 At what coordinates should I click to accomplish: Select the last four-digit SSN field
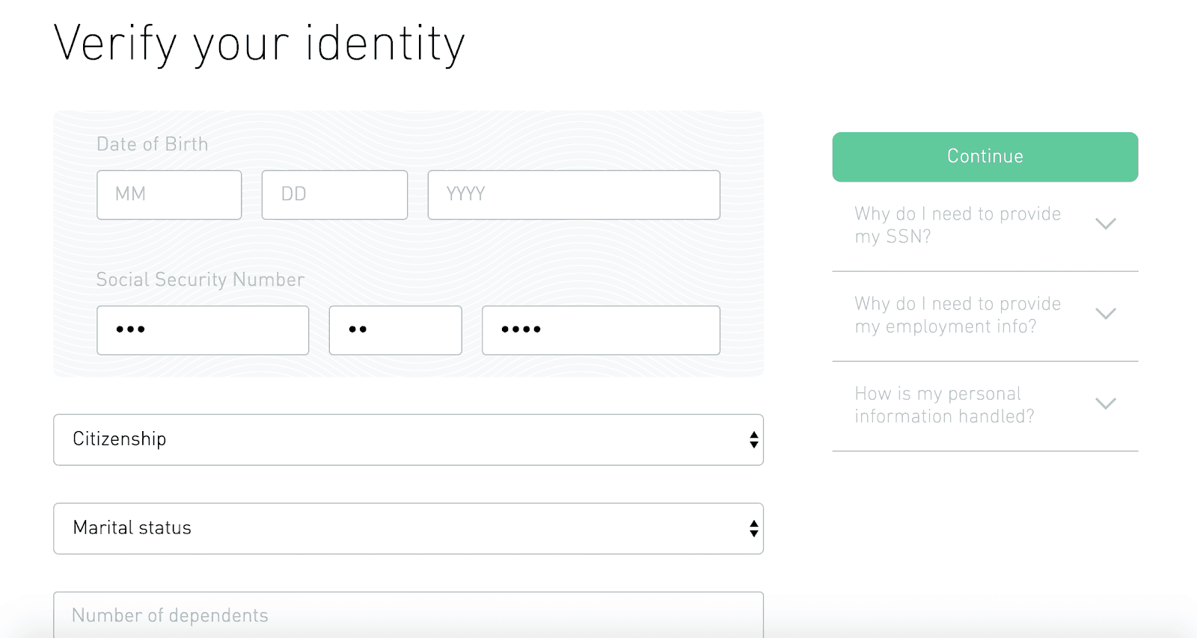pyautogui.click(x=601, y=330)
